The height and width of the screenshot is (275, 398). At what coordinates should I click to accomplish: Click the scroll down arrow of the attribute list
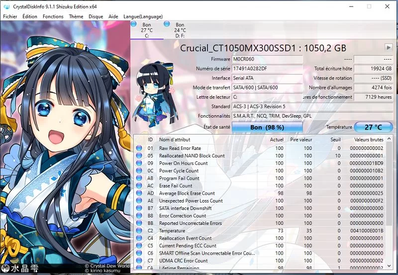pyautogui.click(x=389, y=266)
